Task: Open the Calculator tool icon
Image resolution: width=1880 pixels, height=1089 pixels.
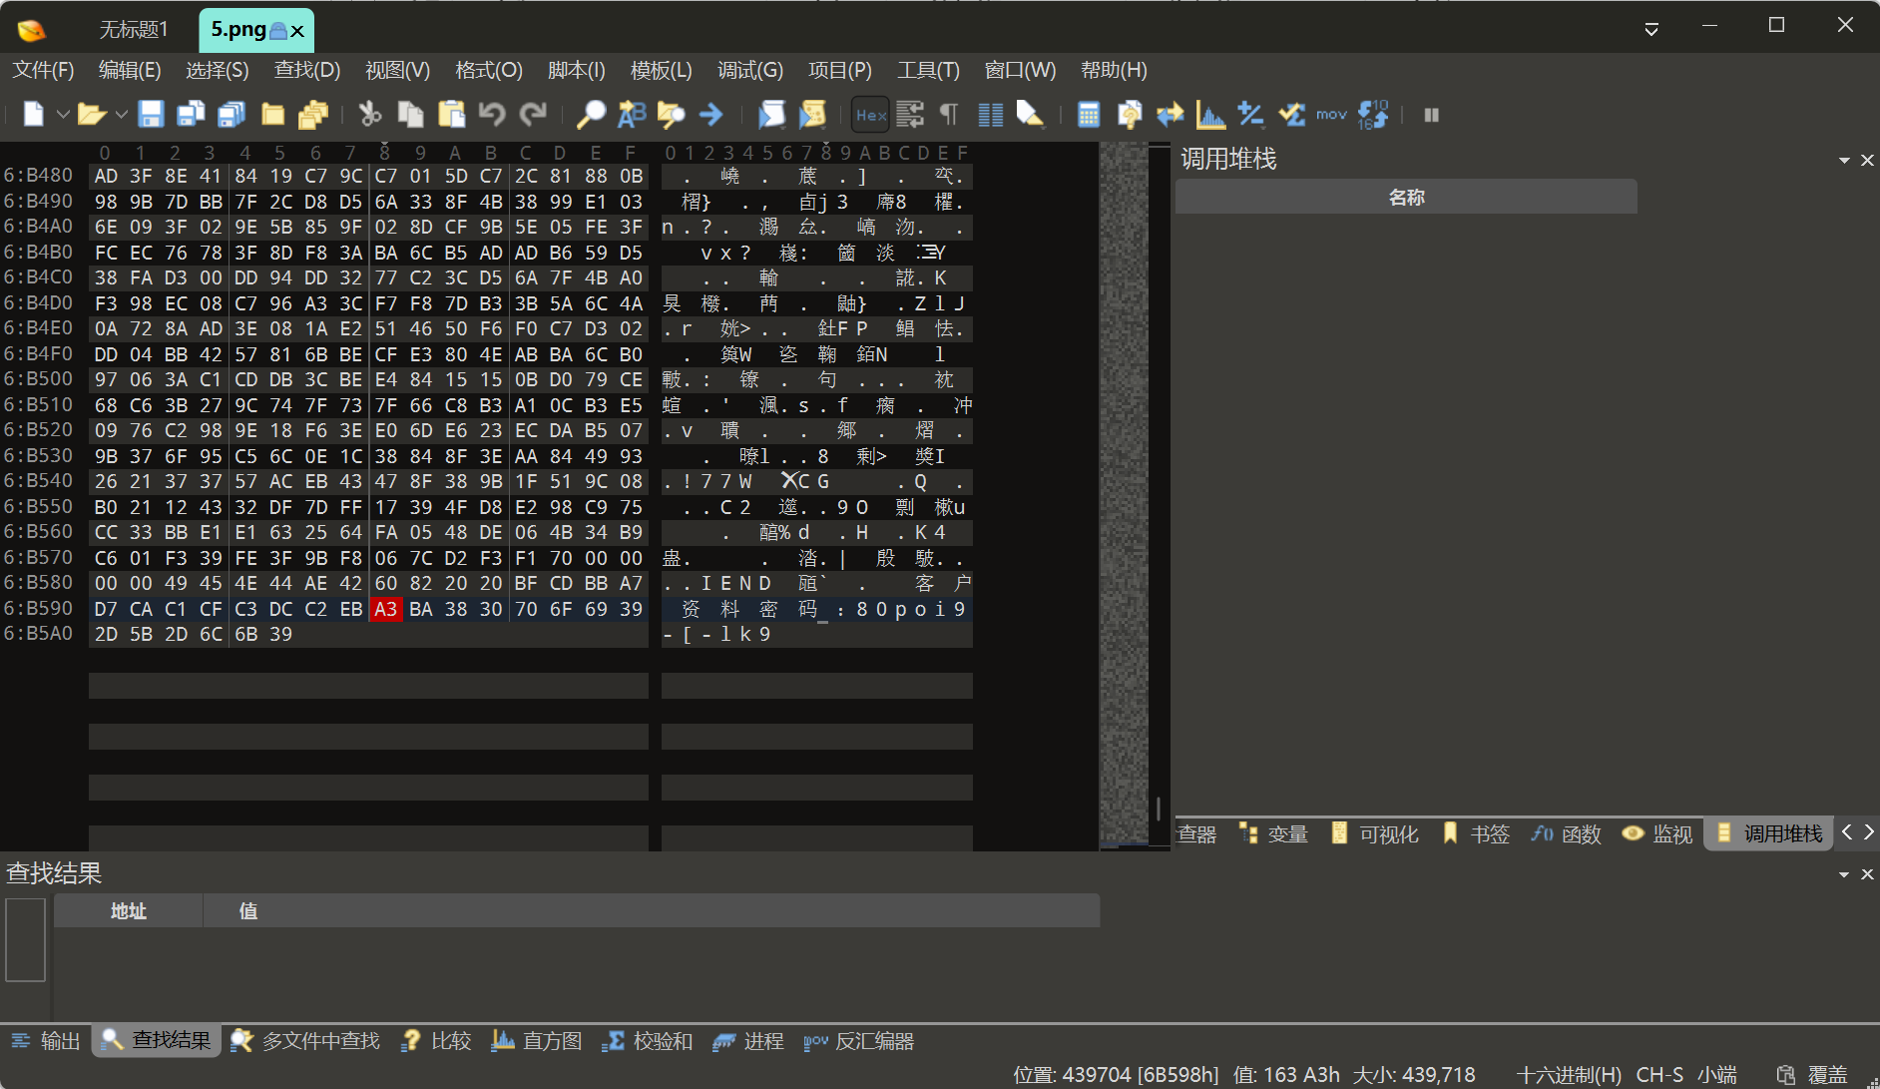Action: [x=1089, y=115]
